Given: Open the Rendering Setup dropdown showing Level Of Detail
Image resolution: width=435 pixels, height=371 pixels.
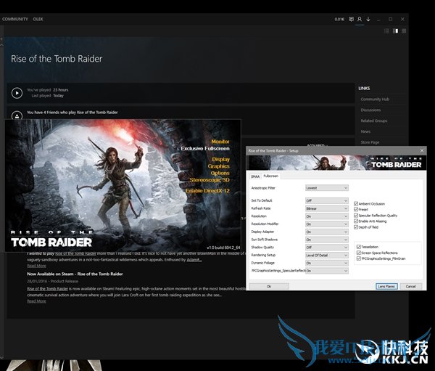Looking at the screenshot, I should click(x=326, y=255).
